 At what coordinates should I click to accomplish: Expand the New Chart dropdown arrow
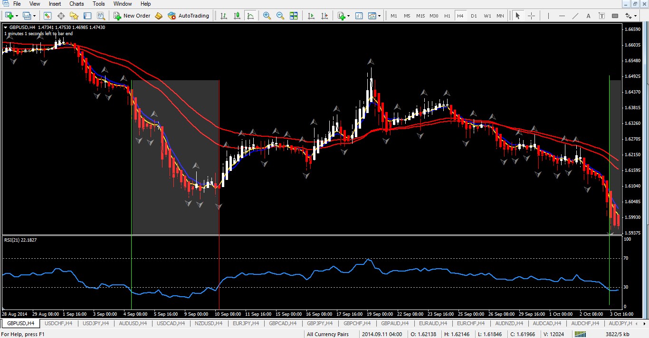click(17, 16)
